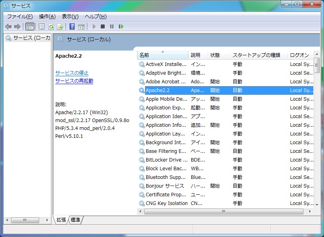
Task: Sort by the スタートアップの種類 column header
Action: coord(256,55)
